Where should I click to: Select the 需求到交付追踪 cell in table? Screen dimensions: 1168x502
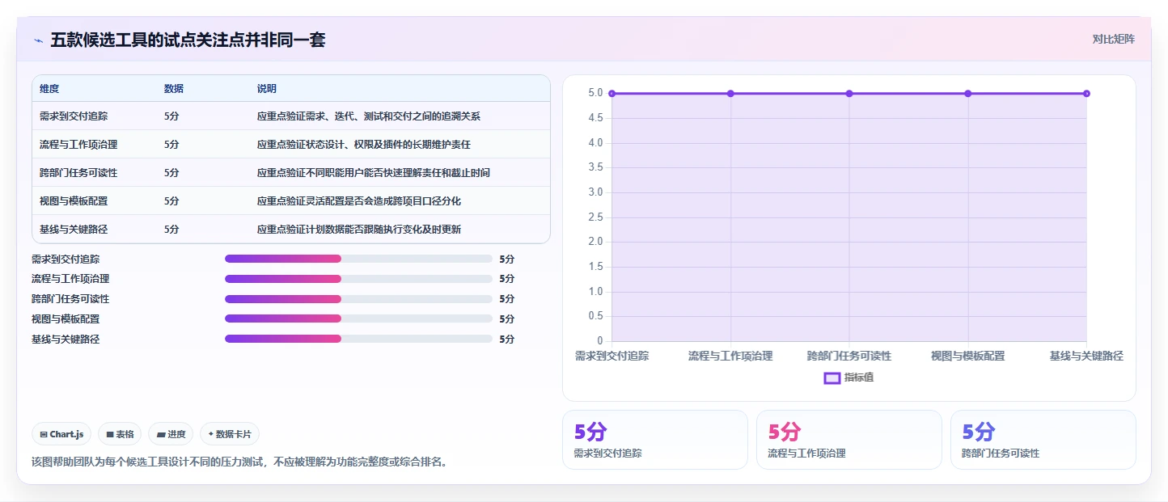(x=74, y=116)
